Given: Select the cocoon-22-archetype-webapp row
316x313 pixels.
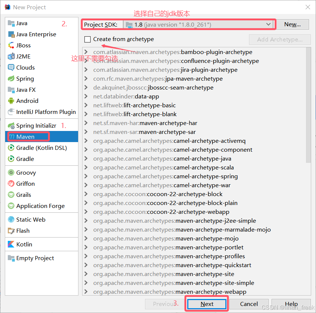Looking at the screenshot, I should tap(194, 212).
